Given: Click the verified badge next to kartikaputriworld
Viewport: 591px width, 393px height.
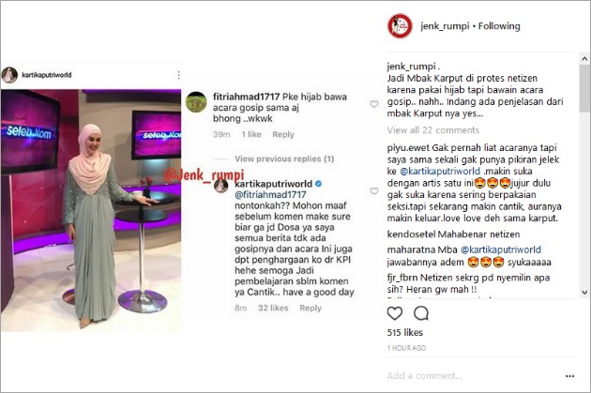Looking at the screenshot, I should point(319,184).
